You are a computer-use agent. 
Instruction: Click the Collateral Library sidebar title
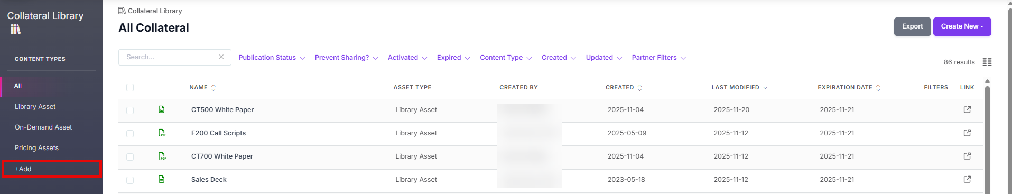(x=45, y=16)
